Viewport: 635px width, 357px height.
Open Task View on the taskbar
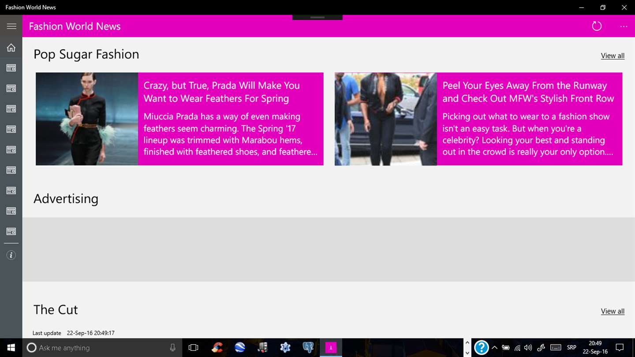(193, 348)
